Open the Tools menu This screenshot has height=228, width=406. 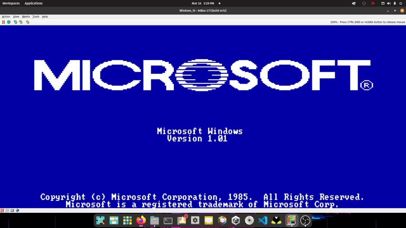pyautogui.click(x=36, y=16)
